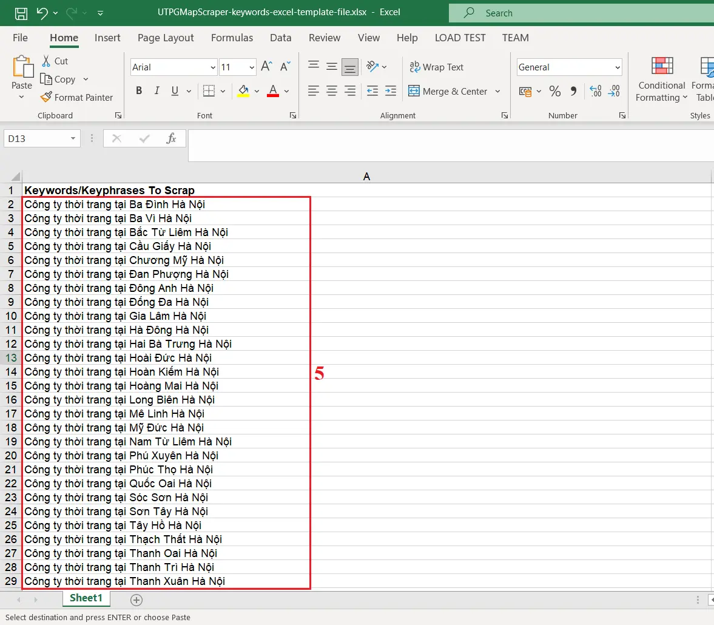The image size is (714, 625).
Task: Click the Name Box showing D13
Action: (x=36, y=139)
